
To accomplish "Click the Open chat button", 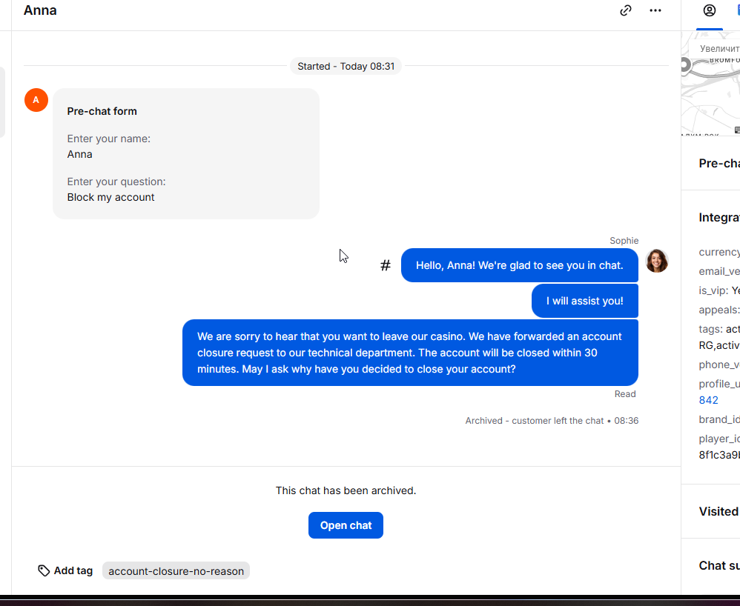I will click(x=346, y=525).
